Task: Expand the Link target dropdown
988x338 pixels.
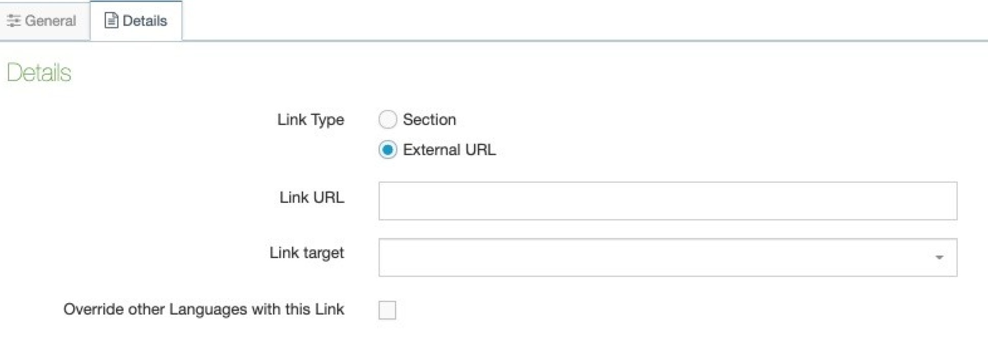Action: tap(667, 257)
